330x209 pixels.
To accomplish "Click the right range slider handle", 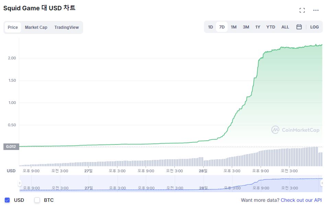I will pos(322,183).
